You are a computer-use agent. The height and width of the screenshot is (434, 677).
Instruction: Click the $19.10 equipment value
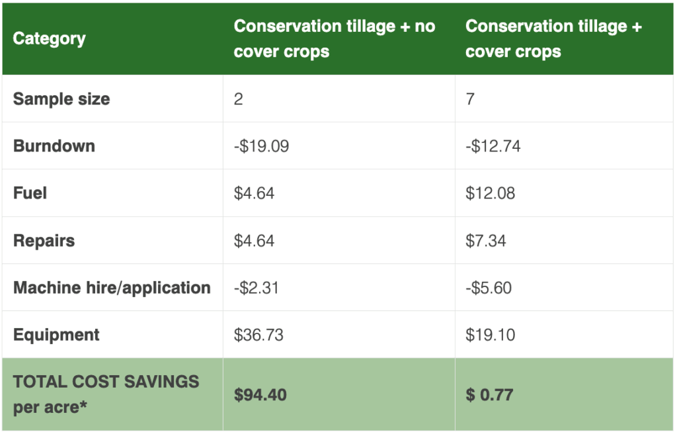pyautogui.click(x=490, y=335)
